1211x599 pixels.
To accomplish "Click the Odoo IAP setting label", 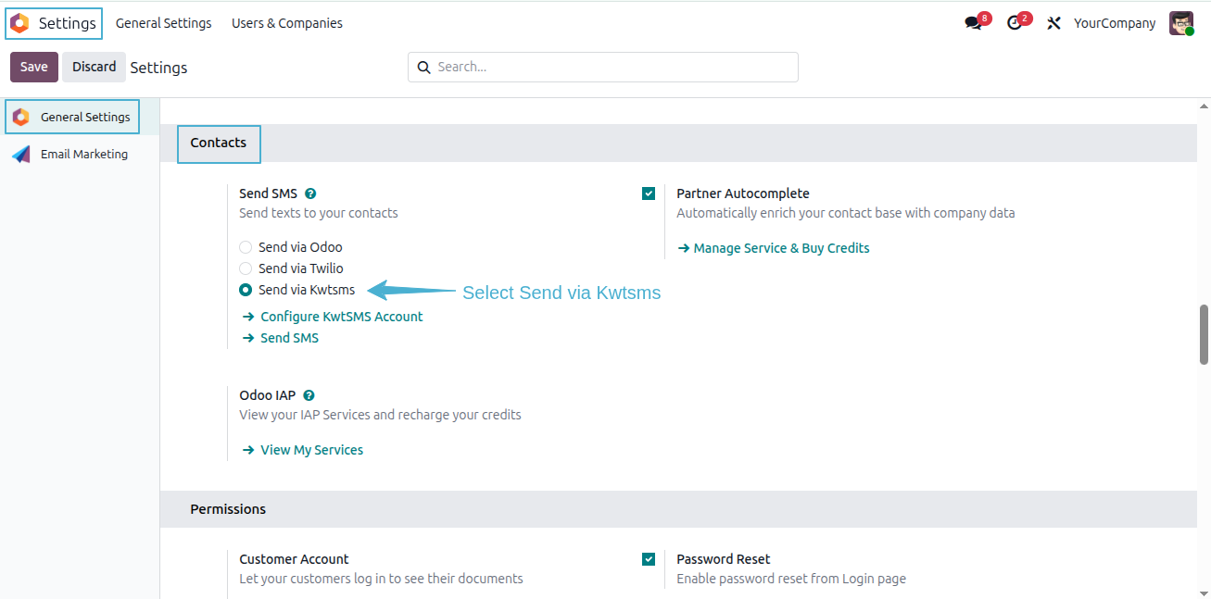I will pyautogui.click(x=267, y=395).
